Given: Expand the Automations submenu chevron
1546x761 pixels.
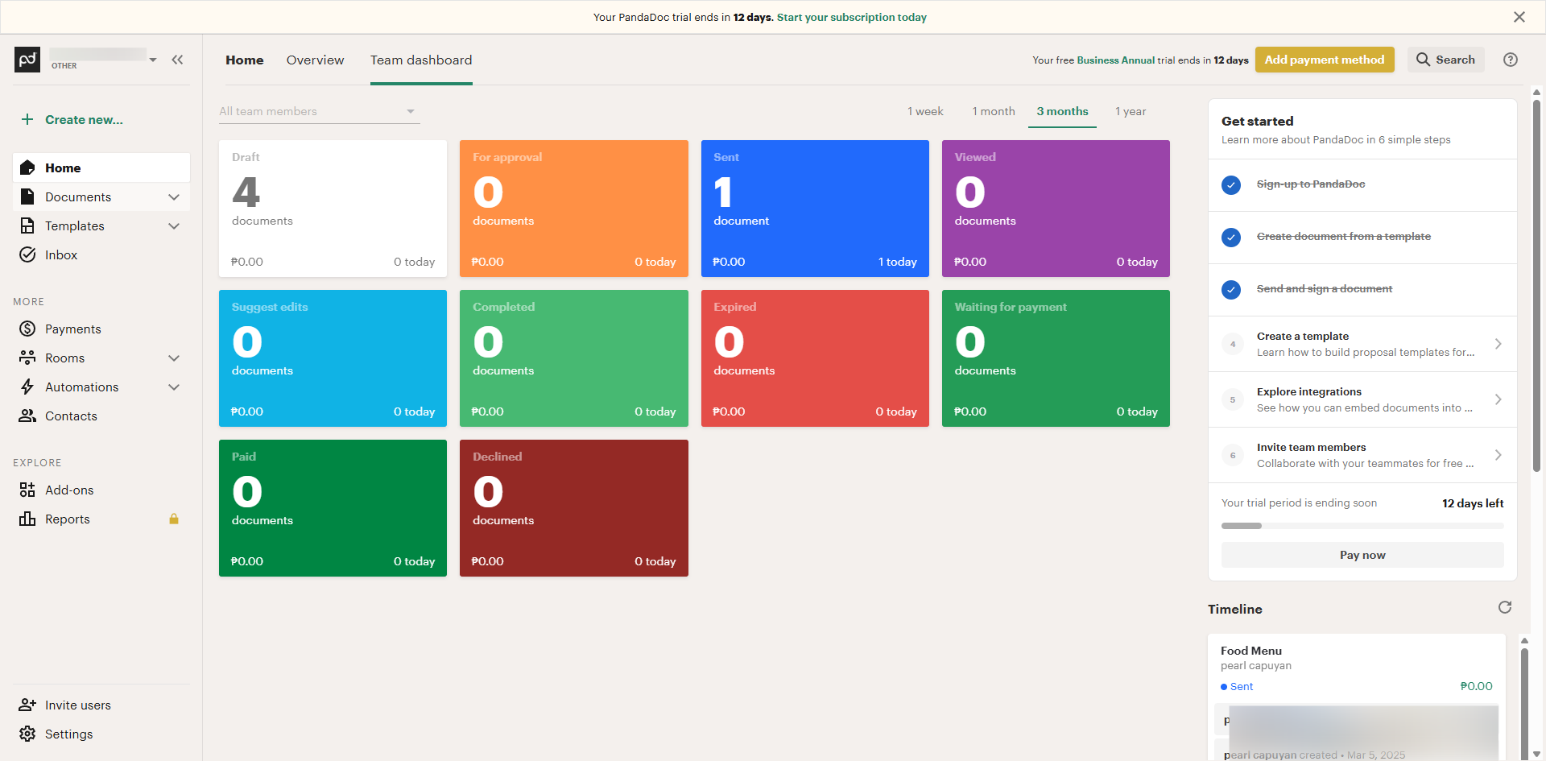Looking at the screenshot, I should tap(174, 387).
